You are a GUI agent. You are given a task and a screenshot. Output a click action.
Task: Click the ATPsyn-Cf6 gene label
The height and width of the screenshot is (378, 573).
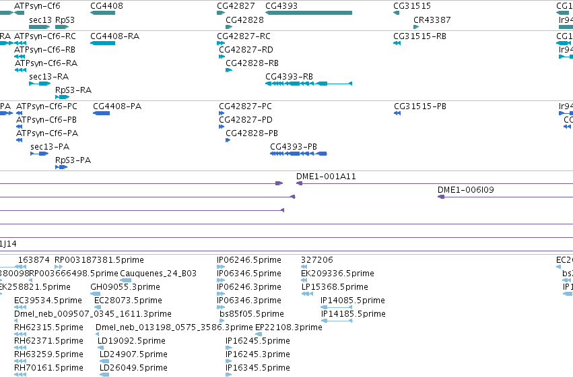pos(37,6)
